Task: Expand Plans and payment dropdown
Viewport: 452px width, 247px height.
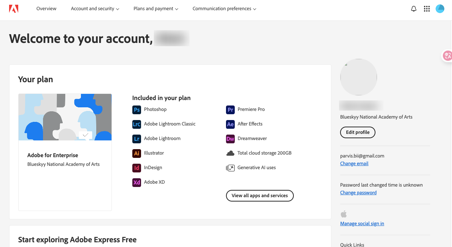Action: coord(156,9)
